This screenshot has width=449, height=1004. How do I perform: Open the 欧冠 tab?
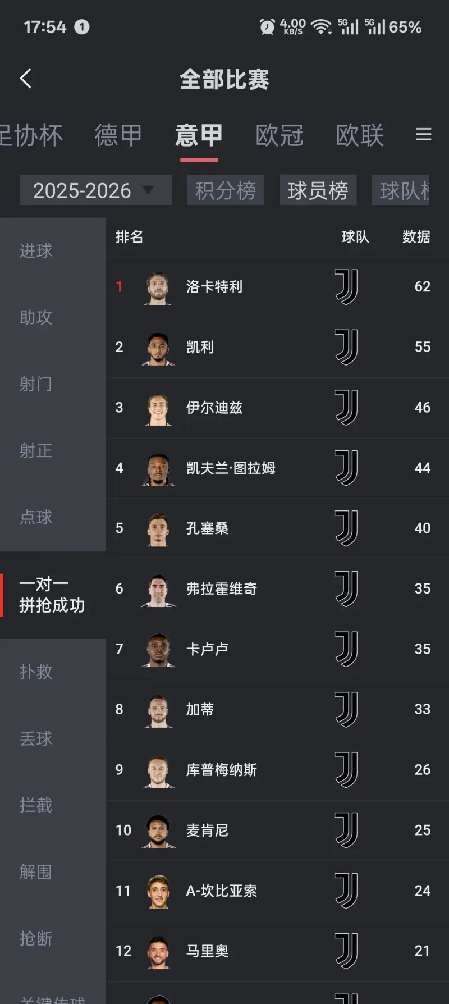279,135
